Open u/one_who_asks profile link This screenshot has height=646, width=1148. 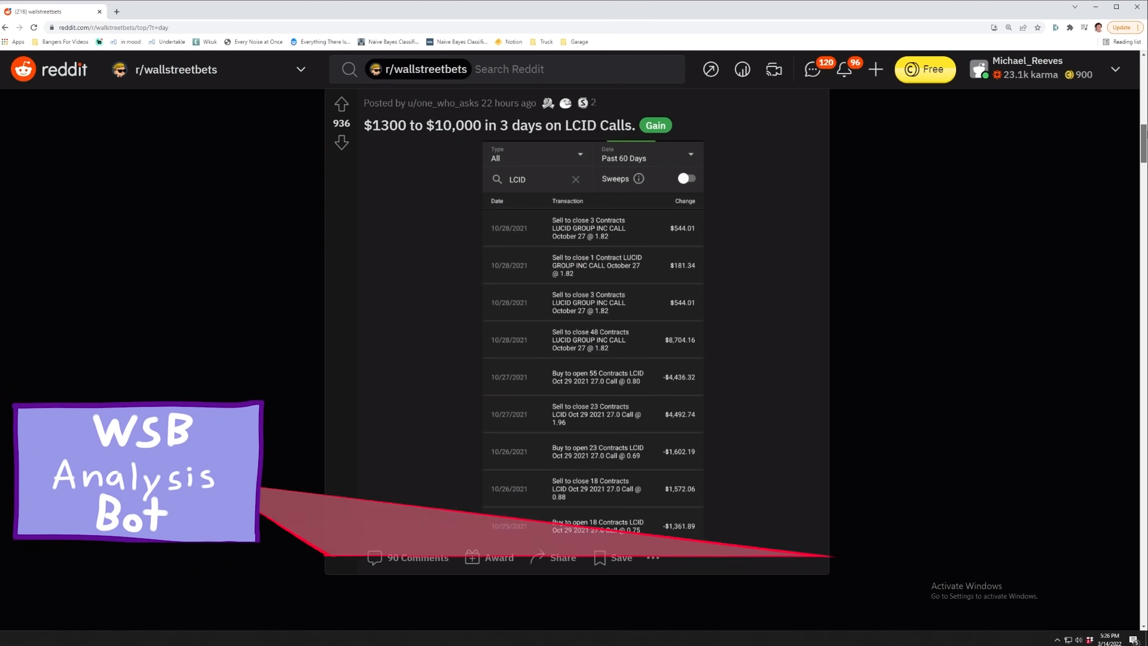[443, 103]
